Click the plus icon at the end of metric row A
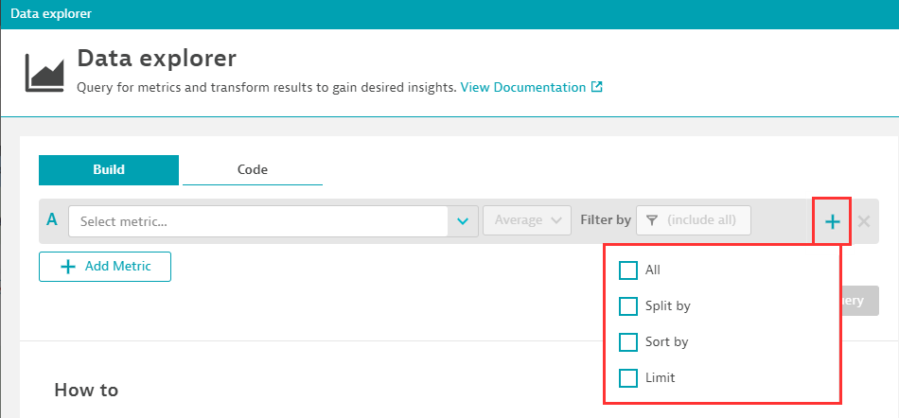The image size is (899, 418). click(832, 221)
